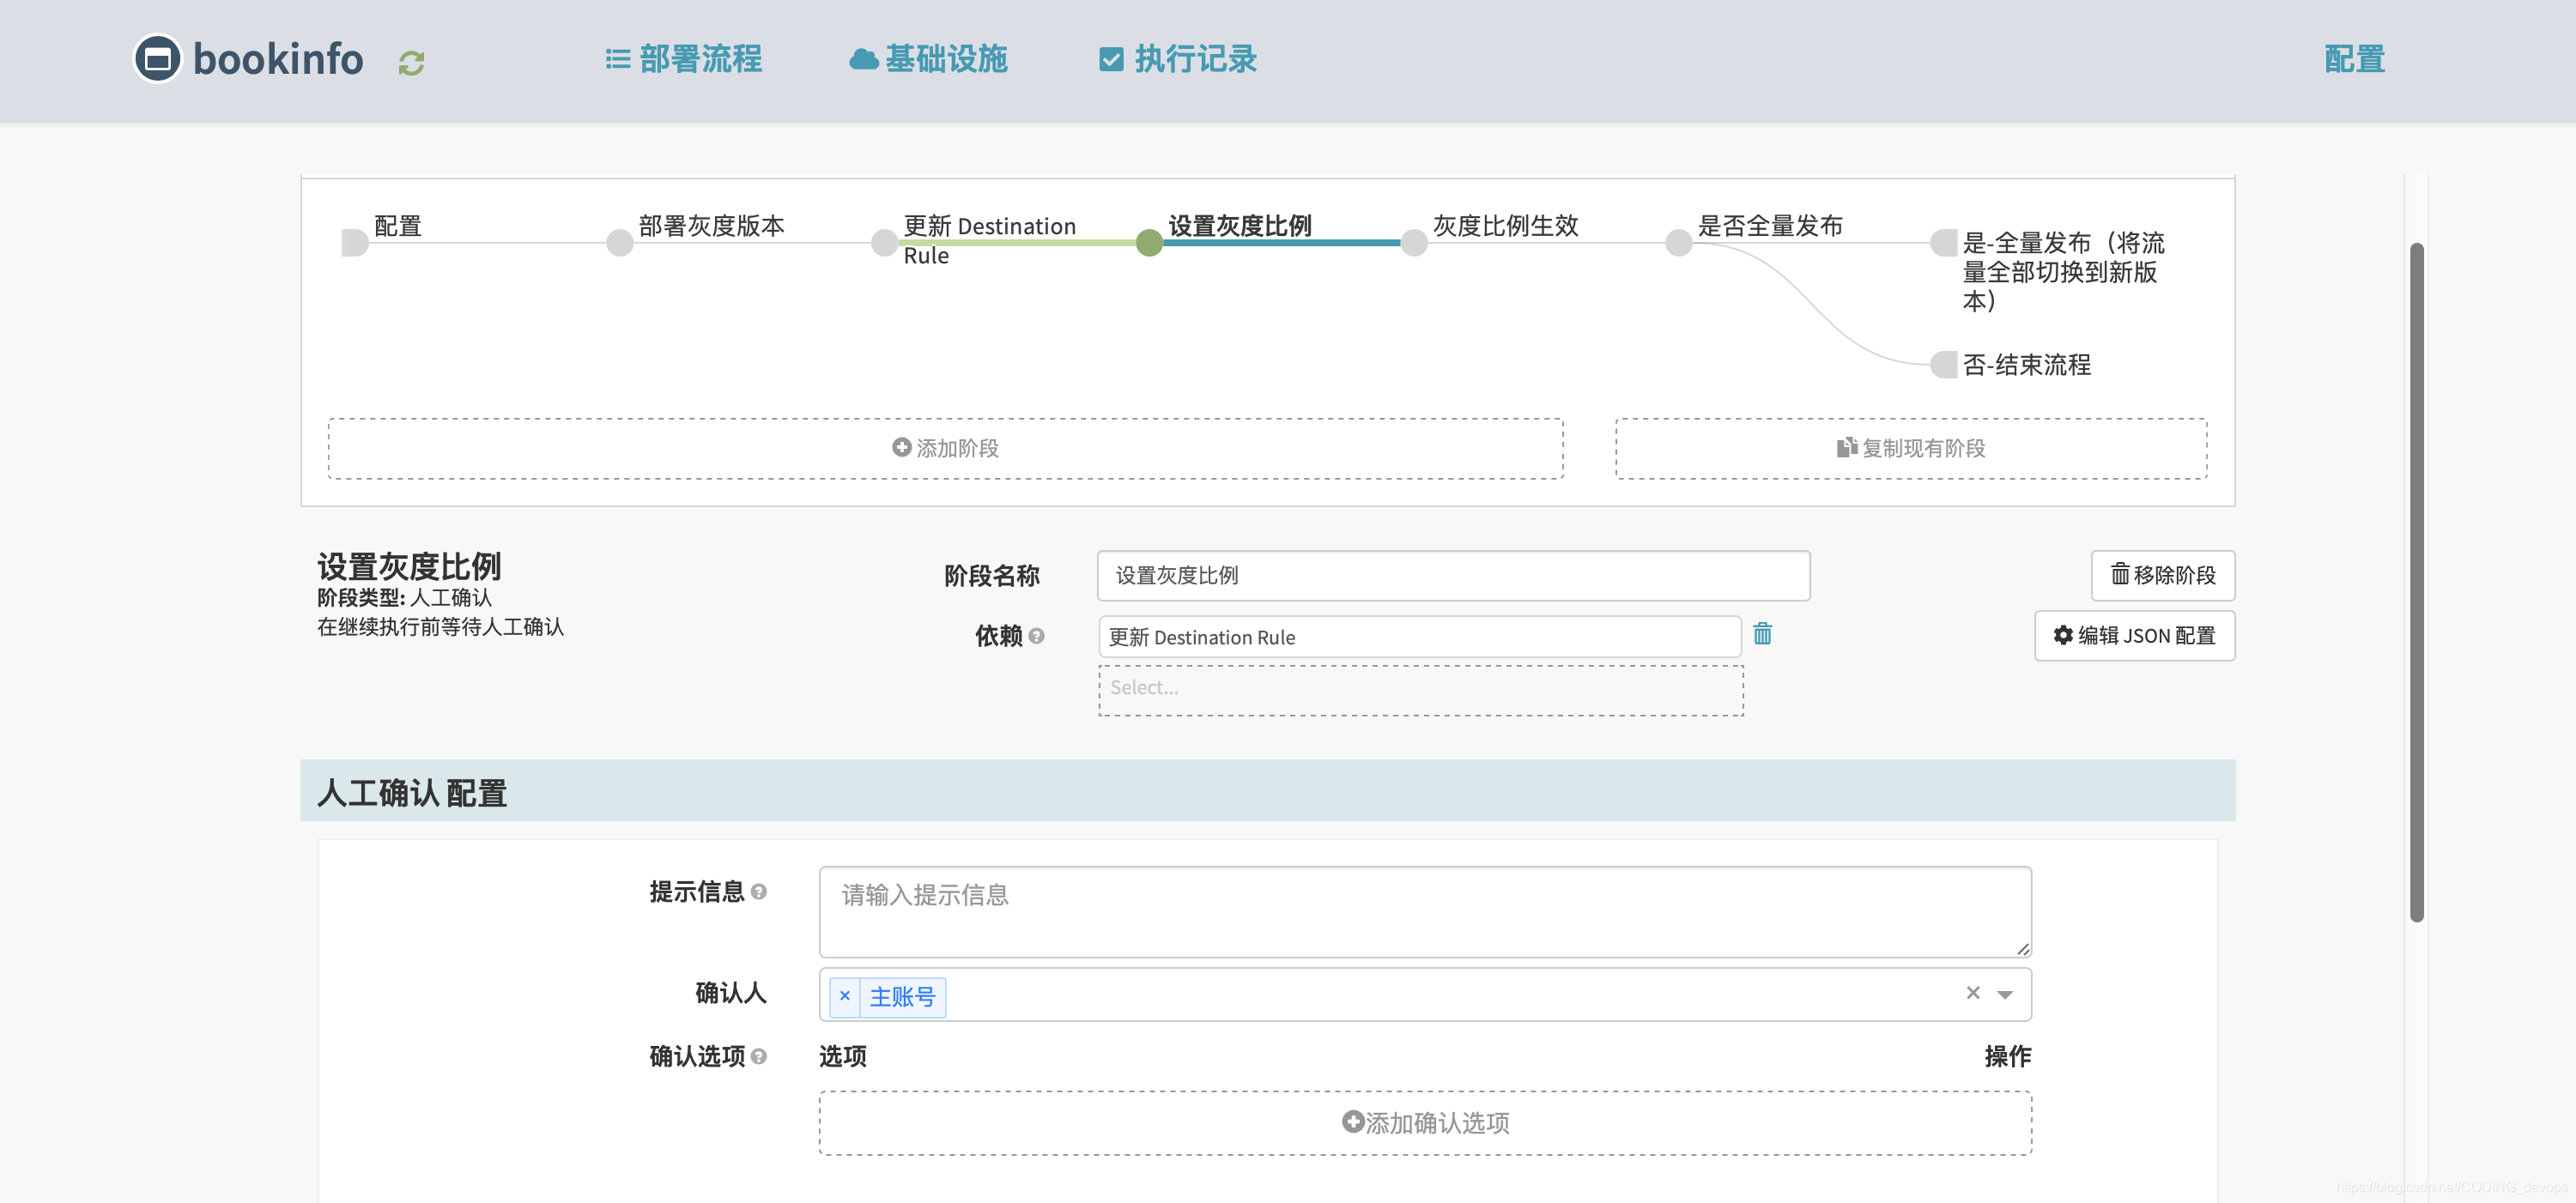Viewport: 2576px width, 1203px height.
Task: Expand the 确认人 dropdown arrow
Action: (x=2005, y=995)
